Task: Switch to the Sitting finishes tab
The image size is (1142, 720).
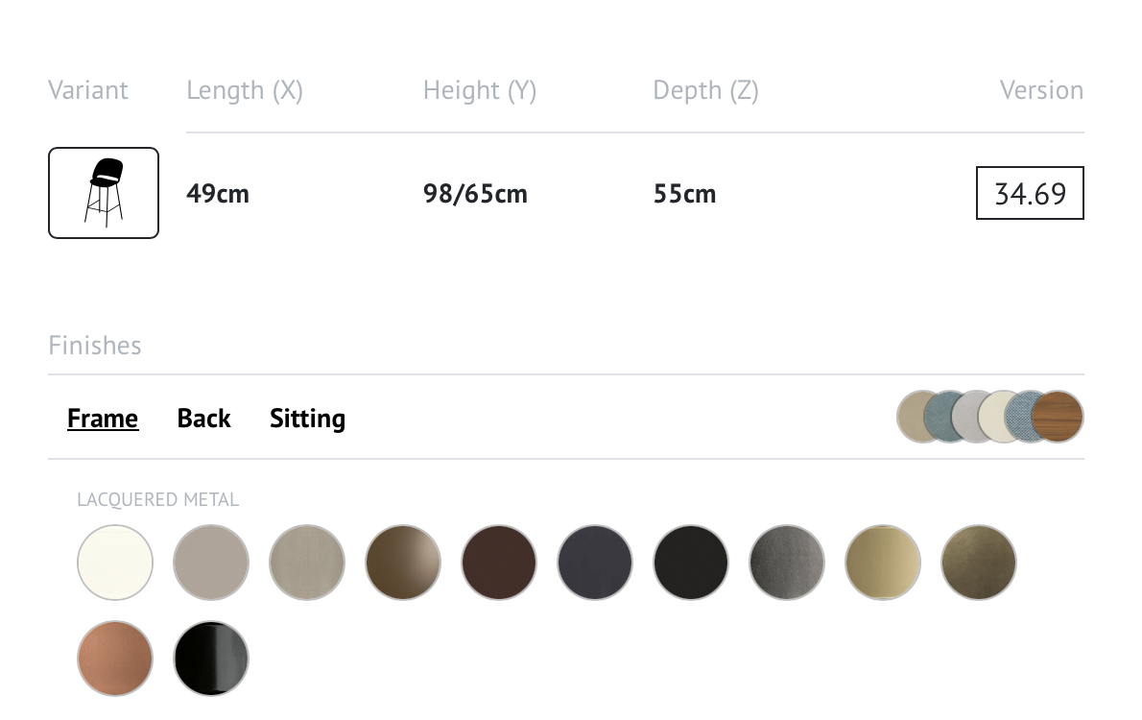Action: click(x=307, y=419)
